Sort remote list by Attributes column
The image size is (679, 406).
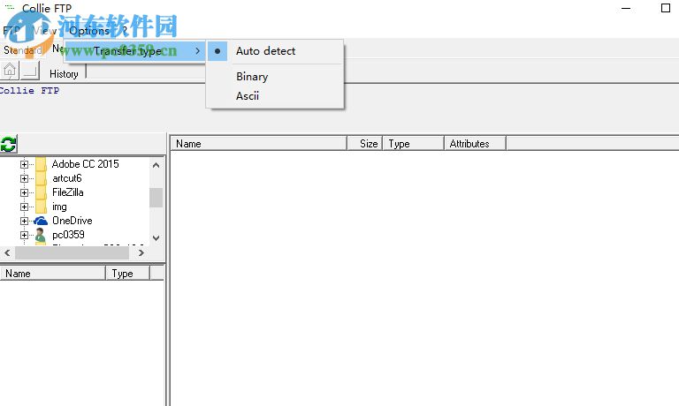475,144
